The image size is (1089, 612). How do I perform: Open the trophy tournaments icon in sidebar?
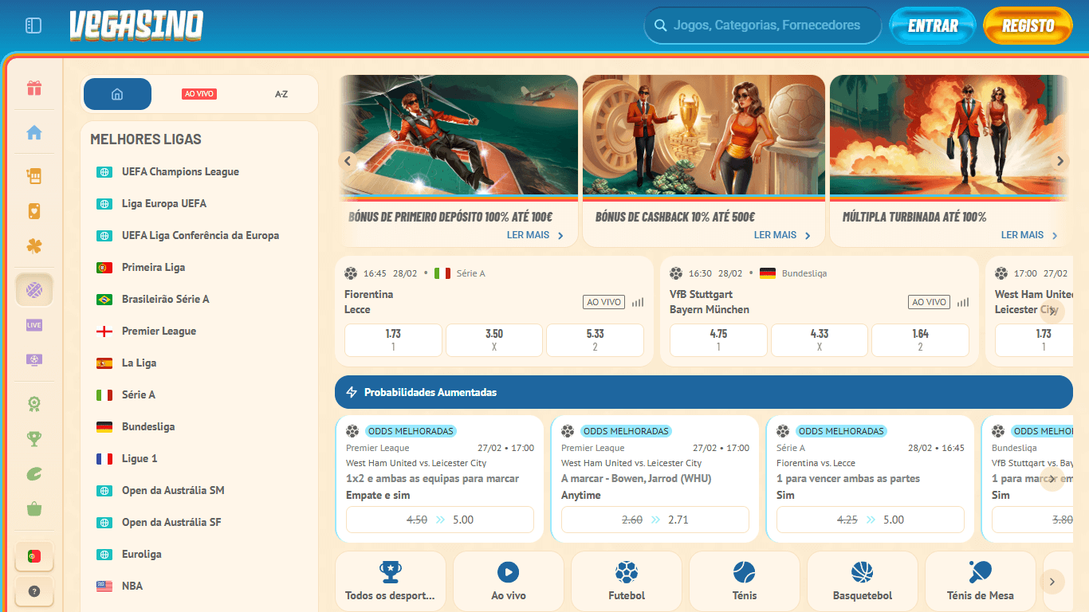coord(33,438)
